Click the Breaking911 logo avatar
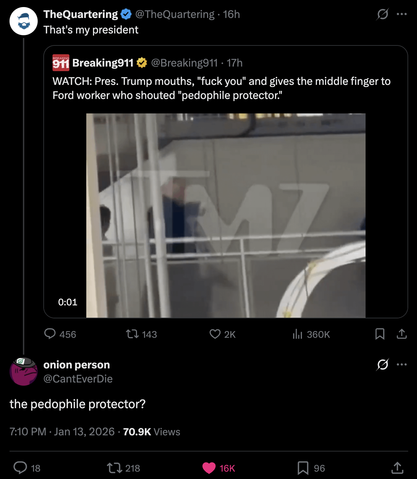Image resolution: width=417 pixels, height=479 pixels. coord(61,63)
